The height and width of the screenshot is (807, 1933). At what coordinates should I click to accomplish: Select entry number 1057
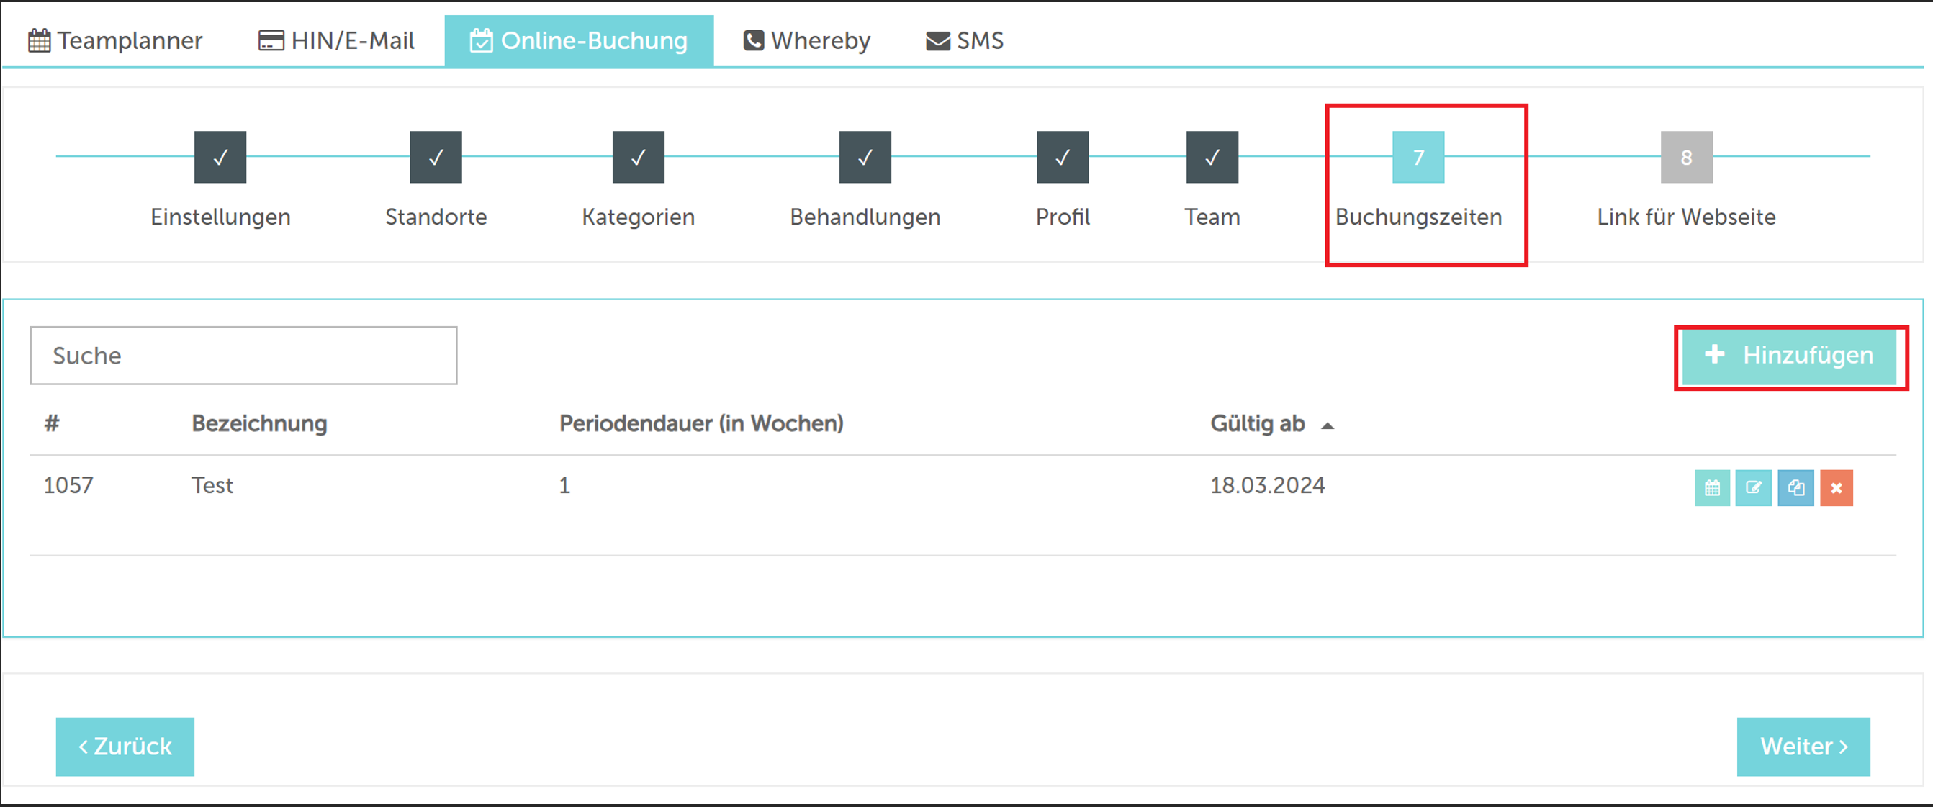pyautogui.click(x=68, y=485)
